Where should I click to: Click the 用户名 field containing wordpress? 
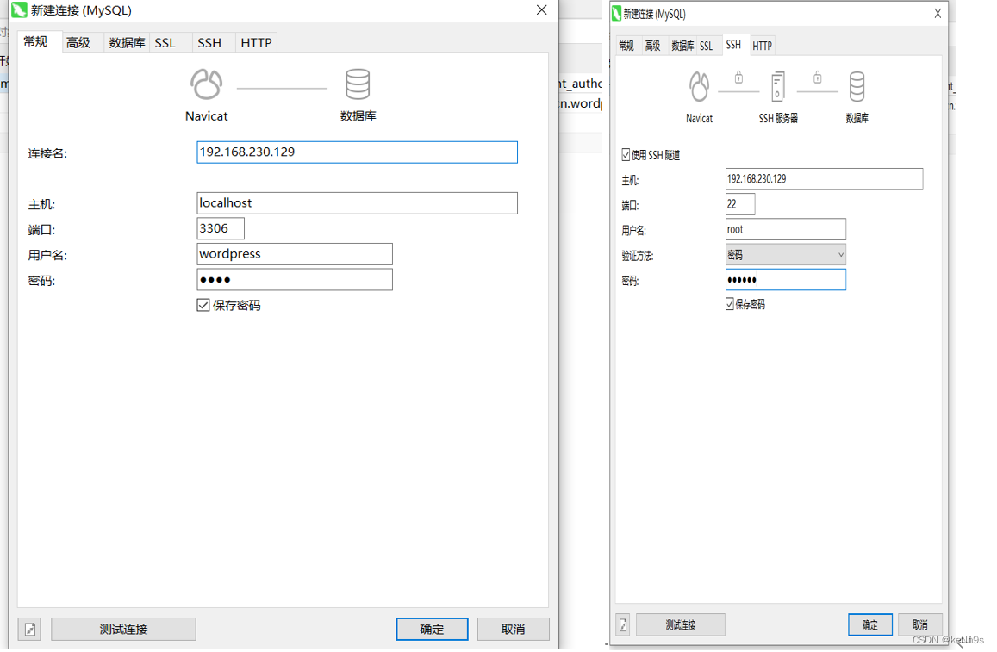[295, 253]
